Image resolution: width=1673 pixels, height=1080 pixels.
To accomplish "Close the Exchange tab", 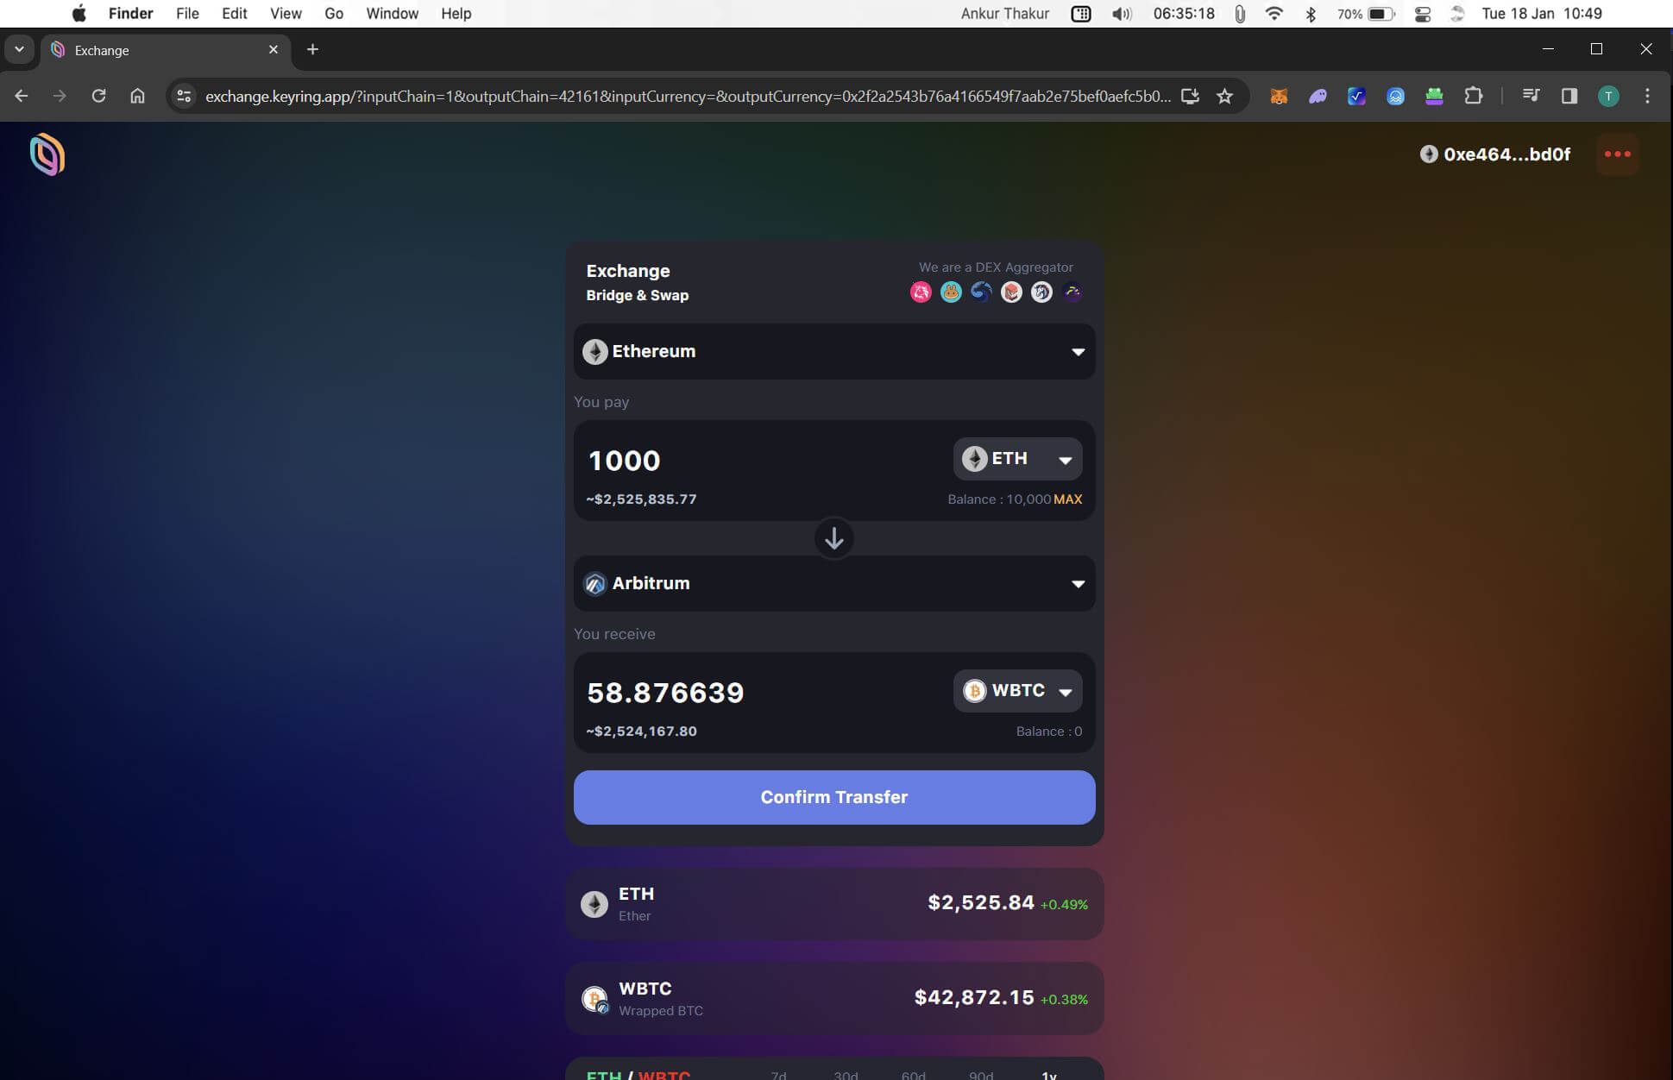I will click(274, 49).
